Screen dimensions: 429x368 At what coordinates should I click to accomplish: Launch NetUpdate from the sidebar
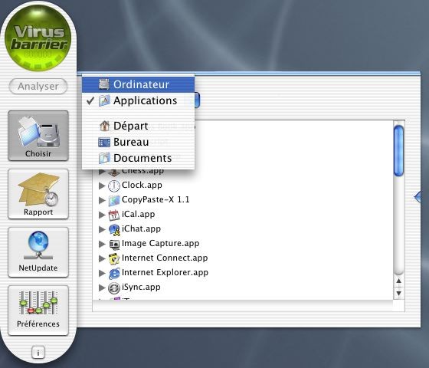(38, 252)
